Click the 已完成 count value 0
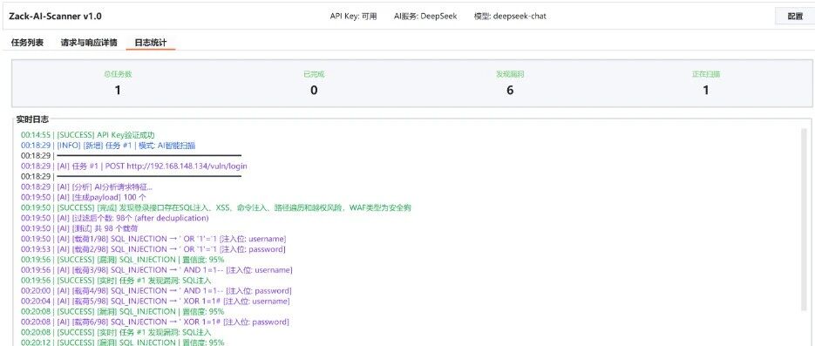 [x=314, y=91]
